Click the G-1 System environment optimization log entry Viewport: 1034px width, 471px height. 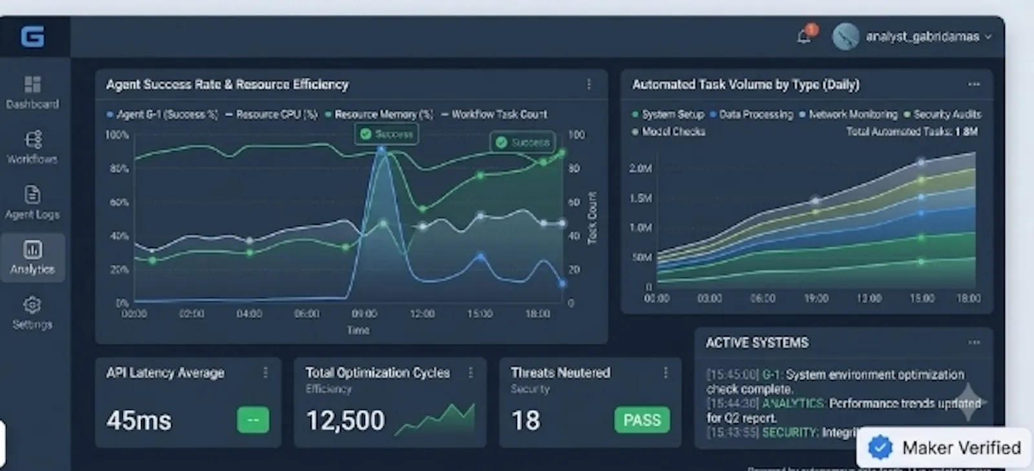[835, 382]
